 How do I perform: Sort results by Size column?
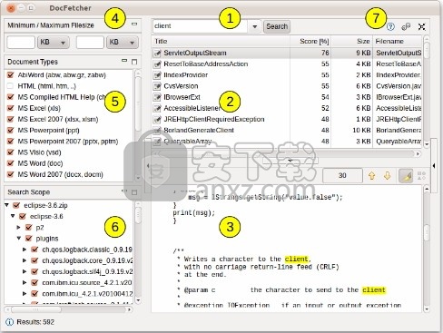click(x=352, y=41)
